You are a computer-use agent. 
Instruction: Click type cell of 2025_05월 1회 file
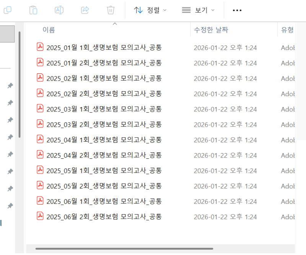(288, 171)
